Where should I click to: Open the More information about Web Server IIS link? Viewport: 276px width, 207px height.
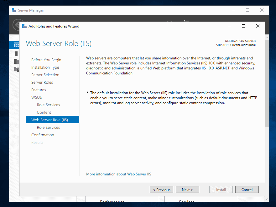(119, 174)
